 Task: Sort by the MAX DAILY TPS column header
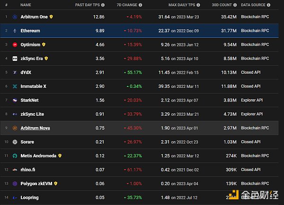pos(182,5)
